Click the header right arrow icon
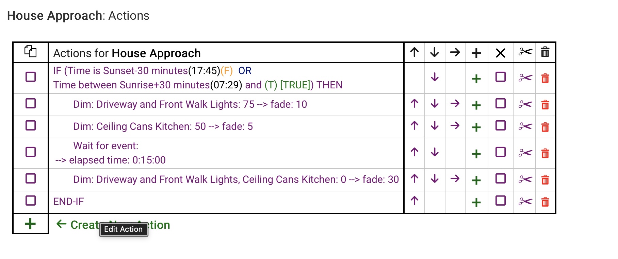 pyautogui.click(x=455, y=52)
